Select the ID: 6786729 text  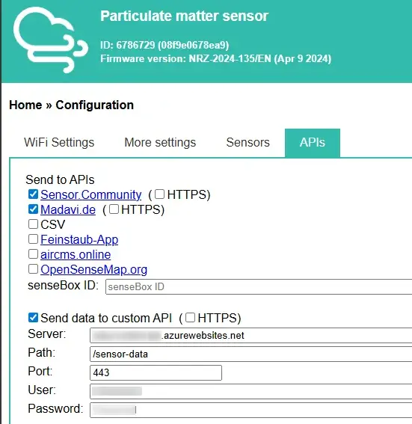(x=165, y=45)
